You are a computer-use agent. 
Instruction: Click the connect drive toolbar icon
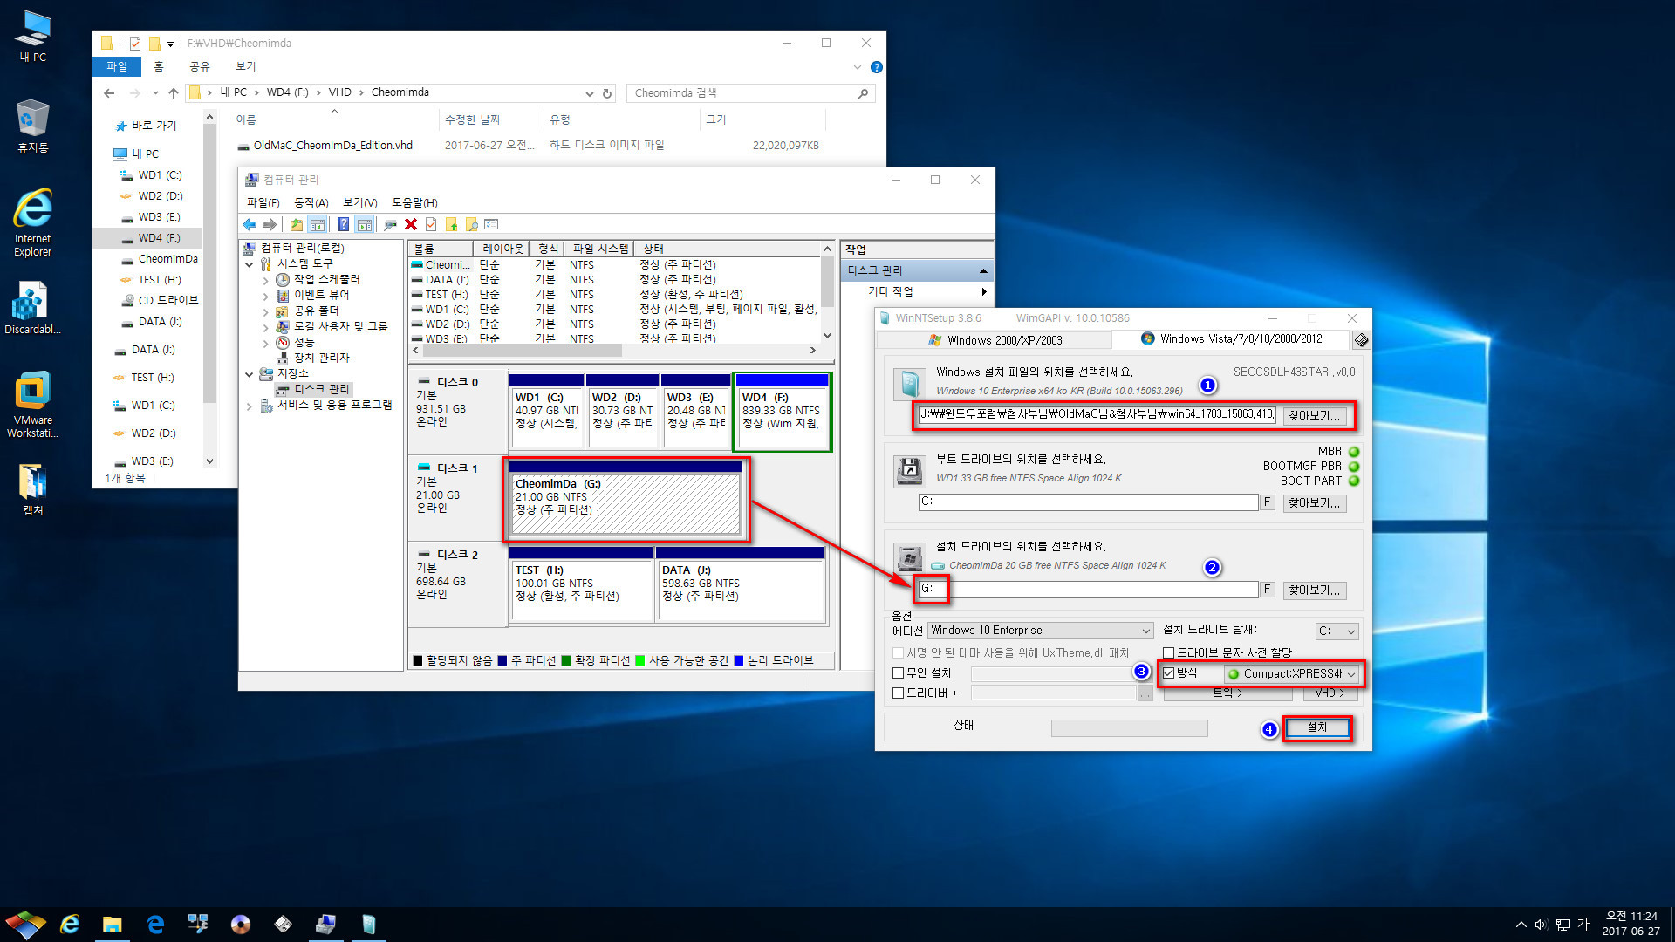point(390,225)
